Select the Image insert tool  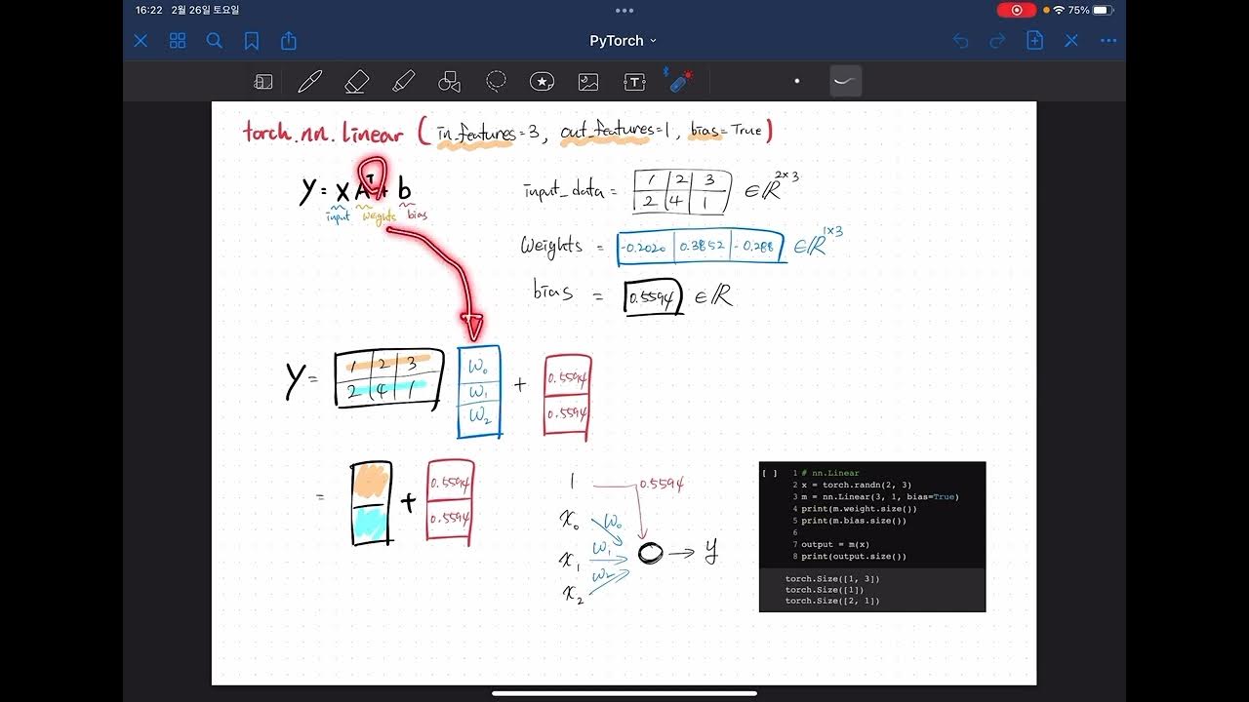[588, 82]
